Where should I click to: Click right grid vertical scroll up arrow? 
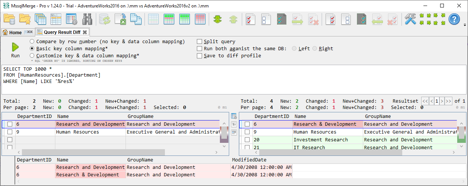click(x=462, y=123)
